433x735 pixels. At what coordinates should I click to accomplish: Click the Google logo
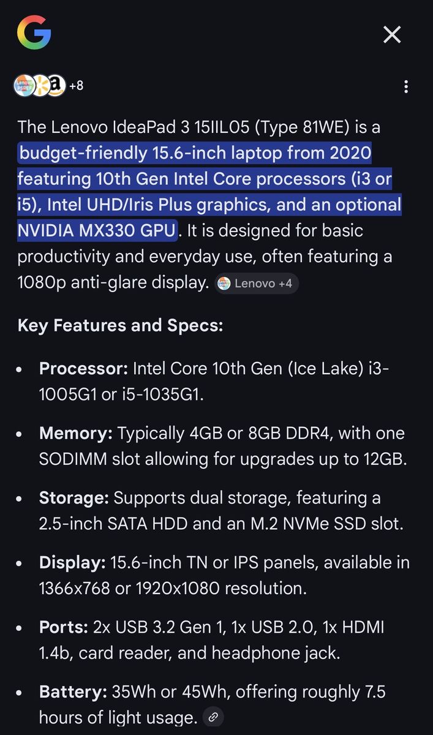[x=34, y=32]
